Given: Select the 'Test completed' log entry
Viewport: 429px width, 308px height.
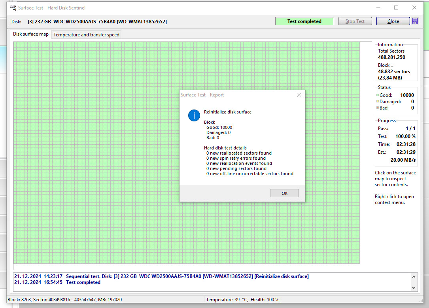Looking at the screenshot, I should [83, 282].
